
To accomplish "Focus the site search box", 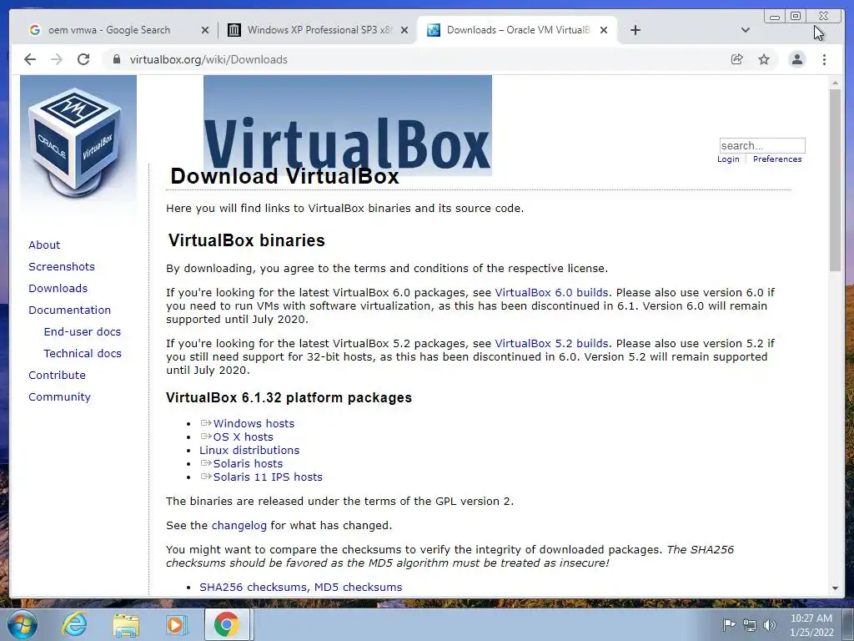I will (x=762, y=145).
